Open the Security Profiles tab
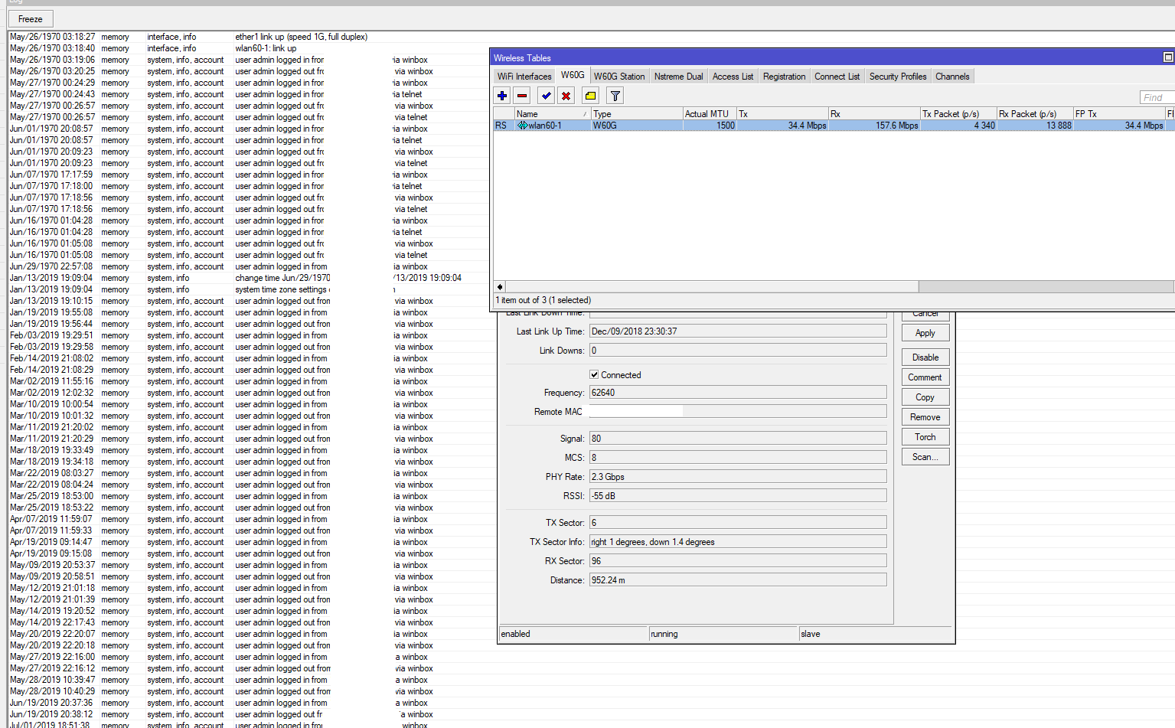Image resolution: width=1175 pixels, height=728 pixels. click(898, 77)
